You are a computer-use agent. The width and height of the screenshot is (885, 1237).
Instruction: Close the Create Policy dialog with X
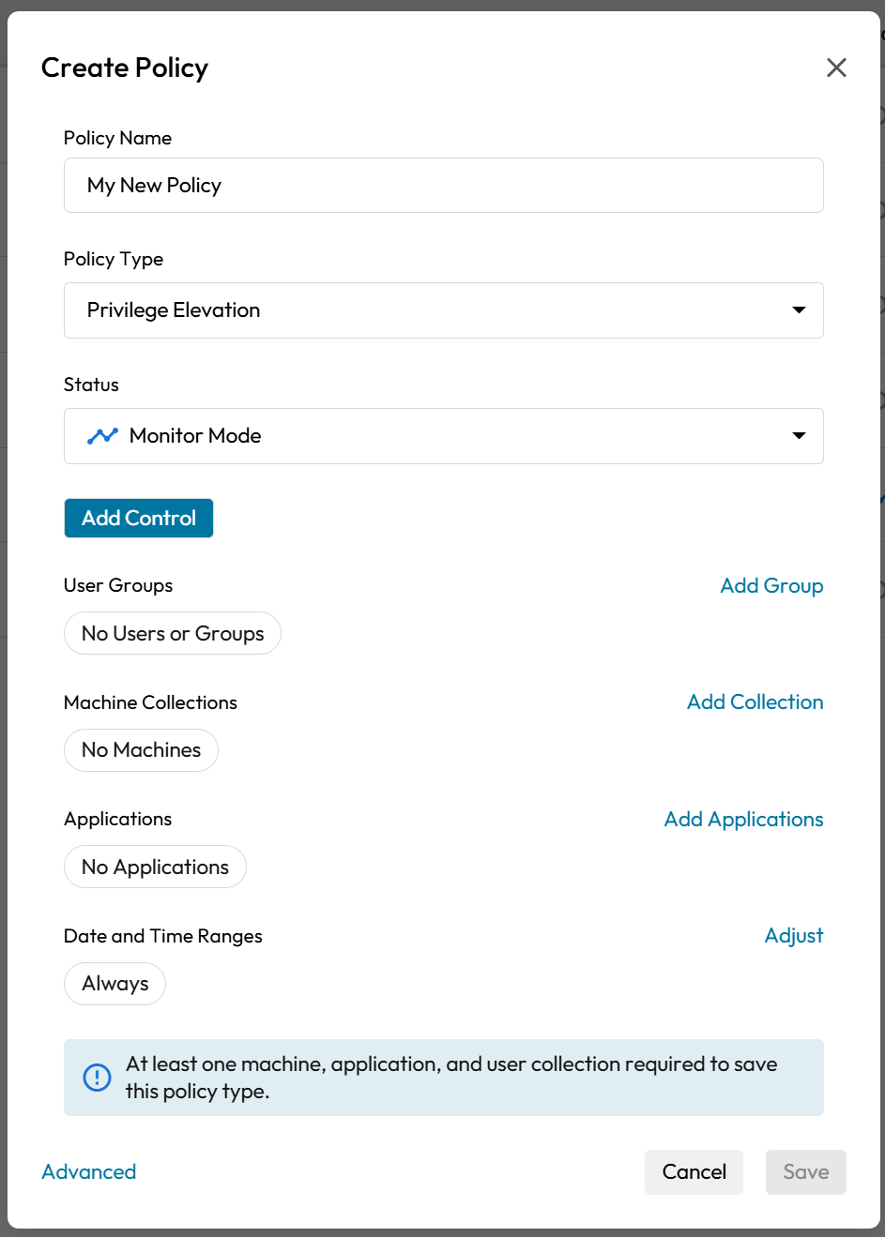pyautogui.click(x=836, y=68)
